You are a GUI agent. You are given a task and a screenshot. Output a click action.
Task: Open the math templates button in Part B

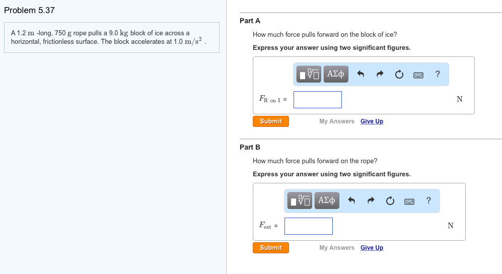[300, 201]
